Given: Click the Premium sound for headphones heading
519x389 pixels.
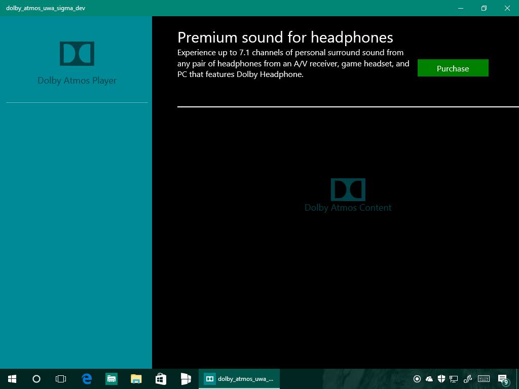Looking at the screenshot, I should coord(285,37).
